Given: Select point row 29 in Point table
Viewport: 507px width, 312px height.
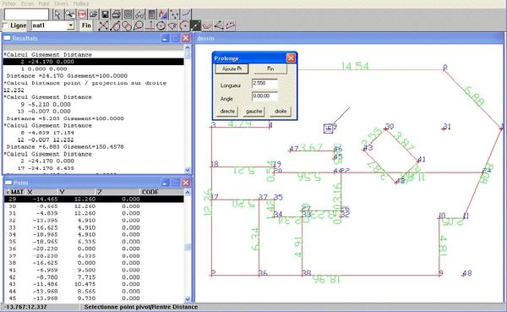Looking at the screenshot, I should point(94,199).
